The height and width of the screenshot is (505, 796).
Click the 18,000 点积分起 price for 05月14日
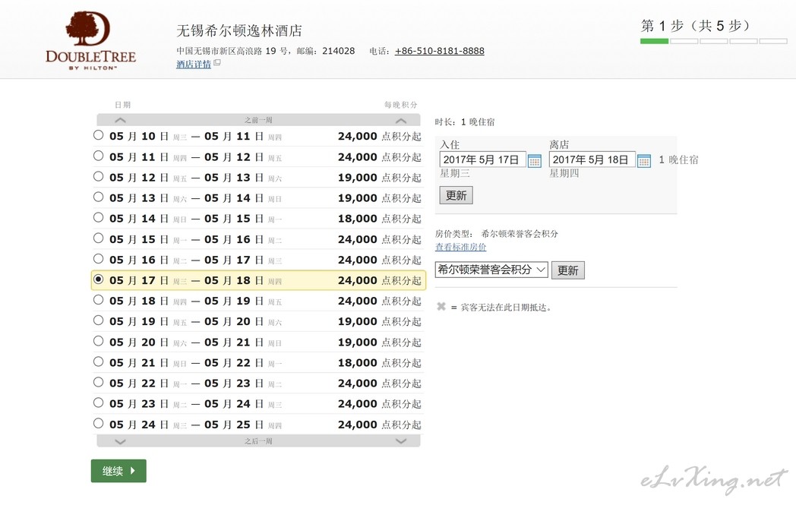click(x=380, y=218)
